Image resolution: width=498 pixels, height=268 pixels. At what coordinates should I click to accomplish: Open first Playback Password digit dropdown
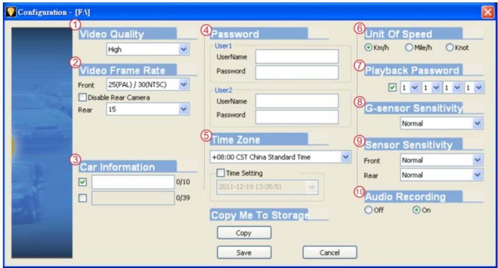tap(410, 87)
